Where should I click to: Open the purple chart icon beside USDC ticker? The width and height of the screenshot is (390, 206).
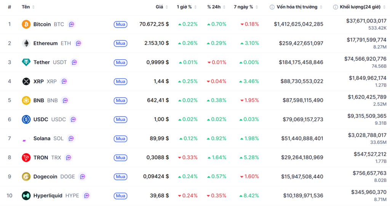click(x=73, y=120)
